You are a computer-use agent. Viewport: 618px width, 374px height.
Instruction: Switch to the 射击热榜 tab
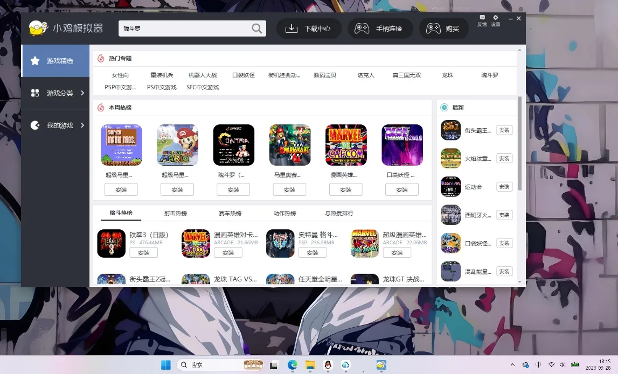[x=176, y=213]
